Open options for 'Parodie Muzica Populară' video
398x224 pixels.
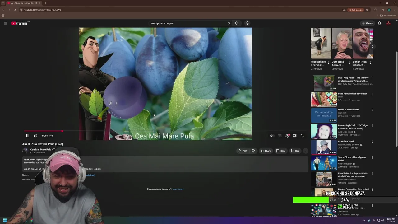pos(372,174)
